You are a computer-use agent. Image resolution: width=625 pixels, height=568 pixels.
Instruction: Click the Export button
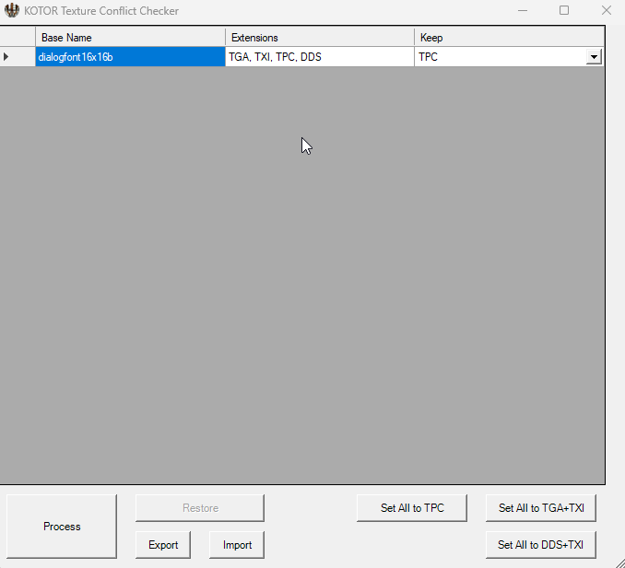163,544
